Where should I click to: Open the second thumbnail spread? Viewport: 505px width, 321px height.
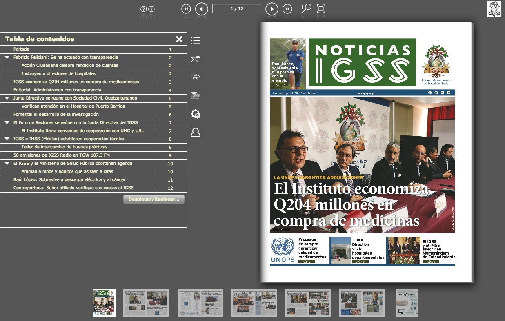tap(146, 303)
